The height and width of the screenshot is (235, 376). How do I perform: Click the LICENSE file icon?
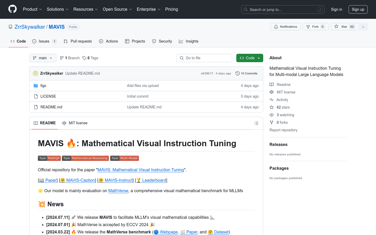(x=36, y=96)
